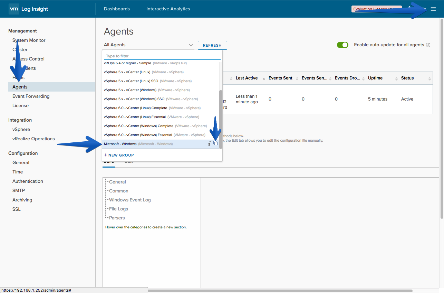
Task: Select Common in the build tree
Action: coord(119,191)
